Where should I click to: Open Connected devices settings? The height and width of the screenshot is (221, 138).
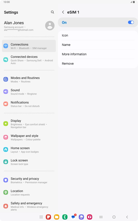(x=29, y=60)
